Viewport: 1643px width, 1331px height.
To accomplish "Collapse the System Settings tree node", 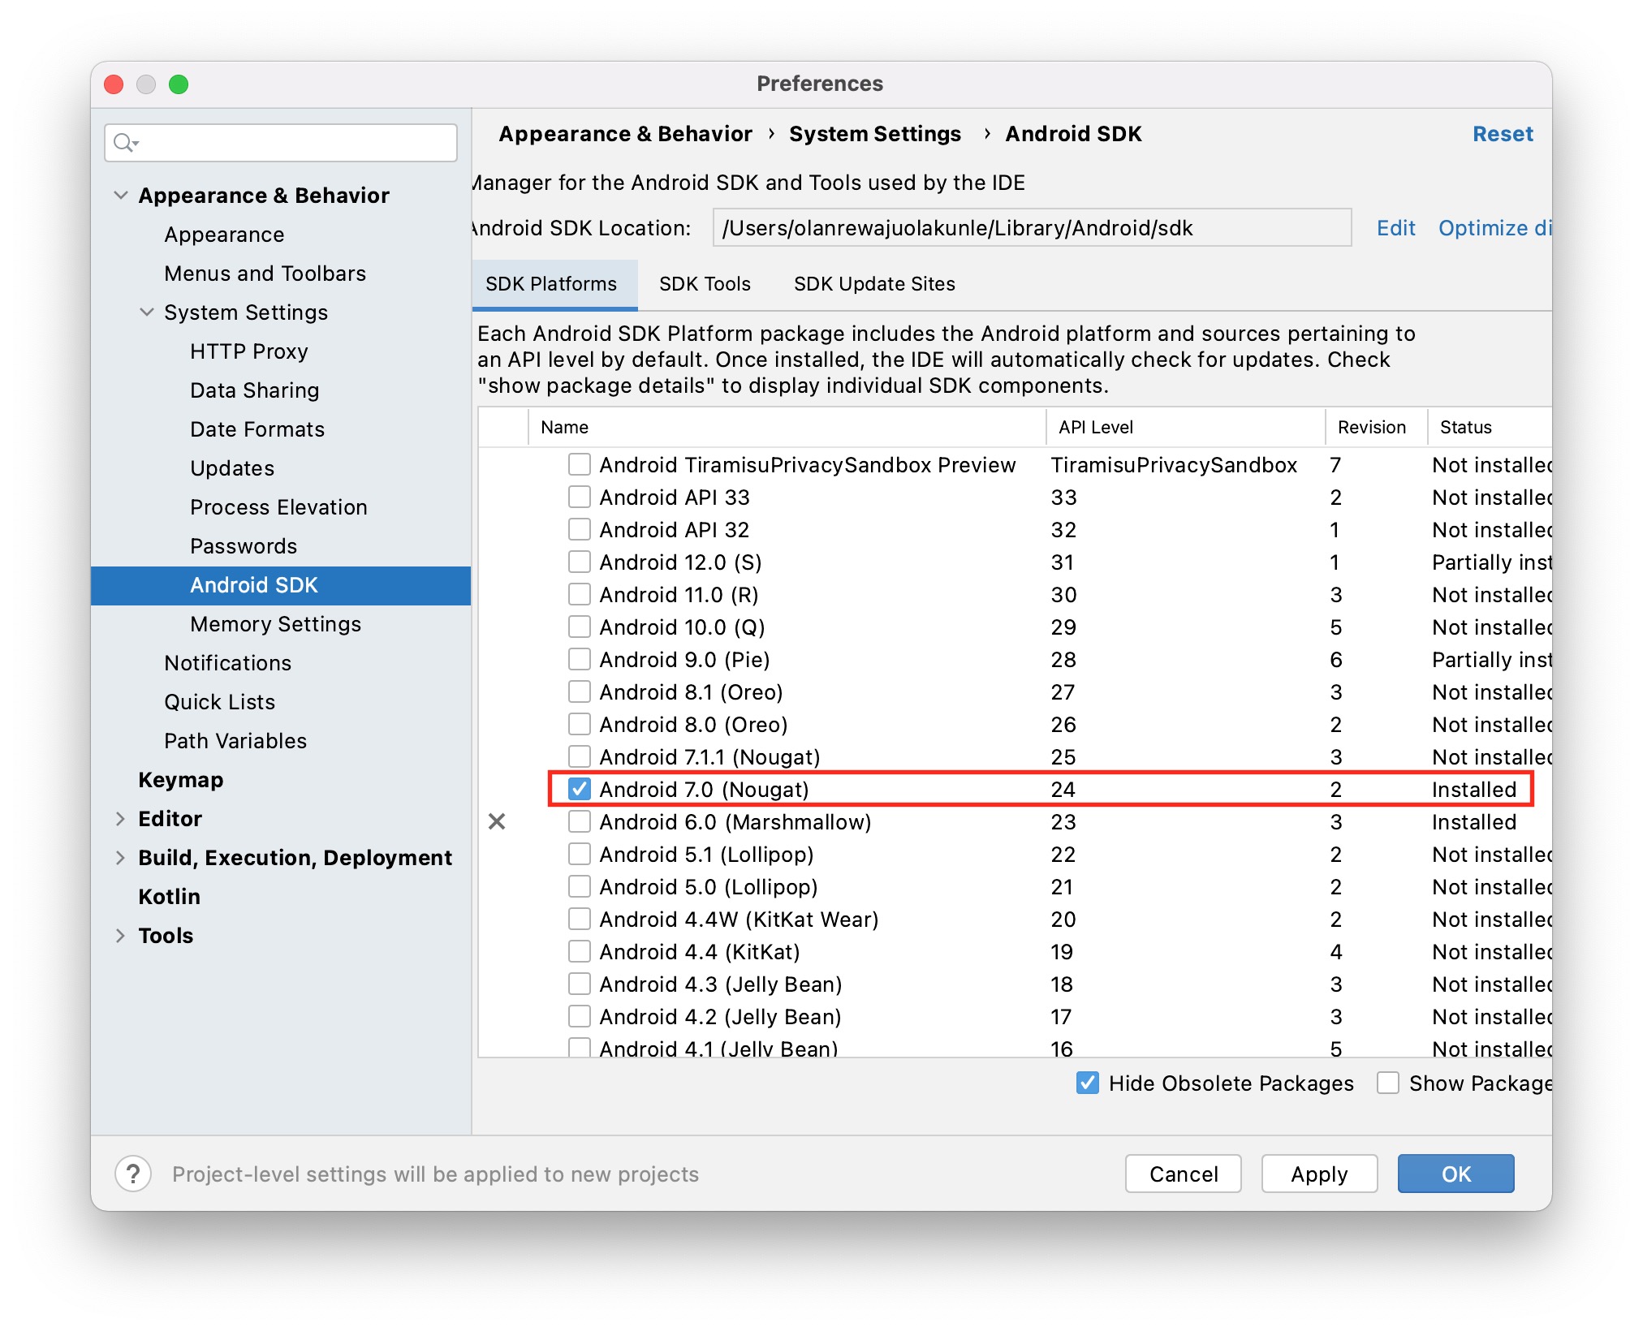I will [x=147, y=312].
